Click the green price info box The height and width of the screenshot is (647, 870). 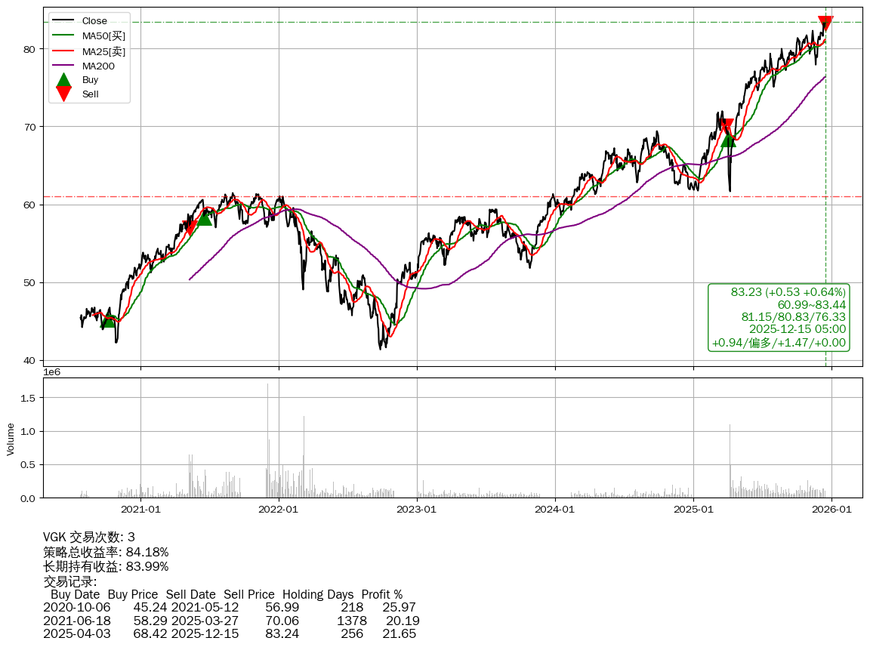click(x=779, y=317)
